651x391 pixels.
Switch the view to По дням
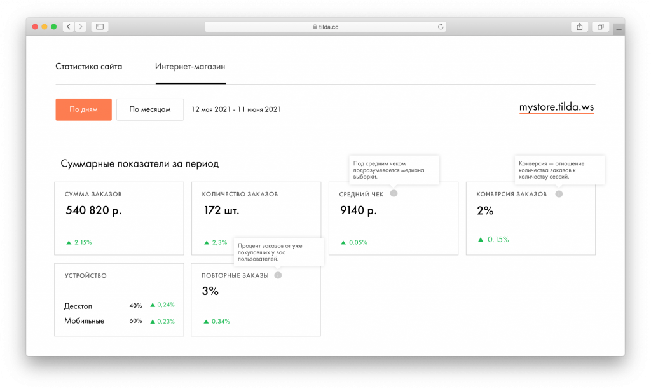coord(83,109)
